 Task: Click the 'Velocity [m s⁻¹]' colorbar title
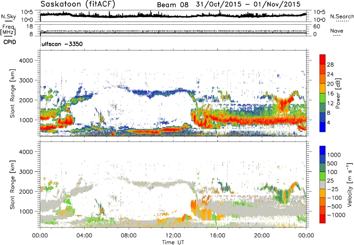click(350, 184)
